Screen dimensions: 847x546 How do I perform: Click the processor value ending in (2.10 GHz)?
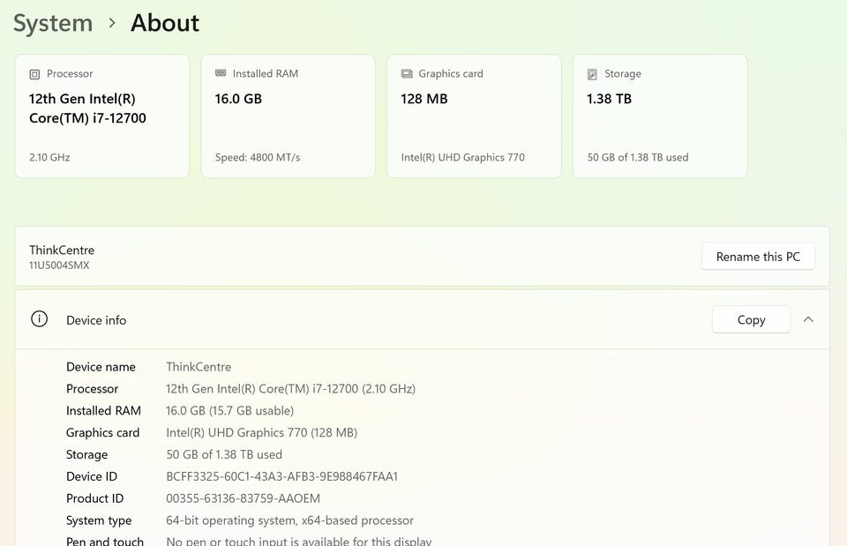click(290, 389)
